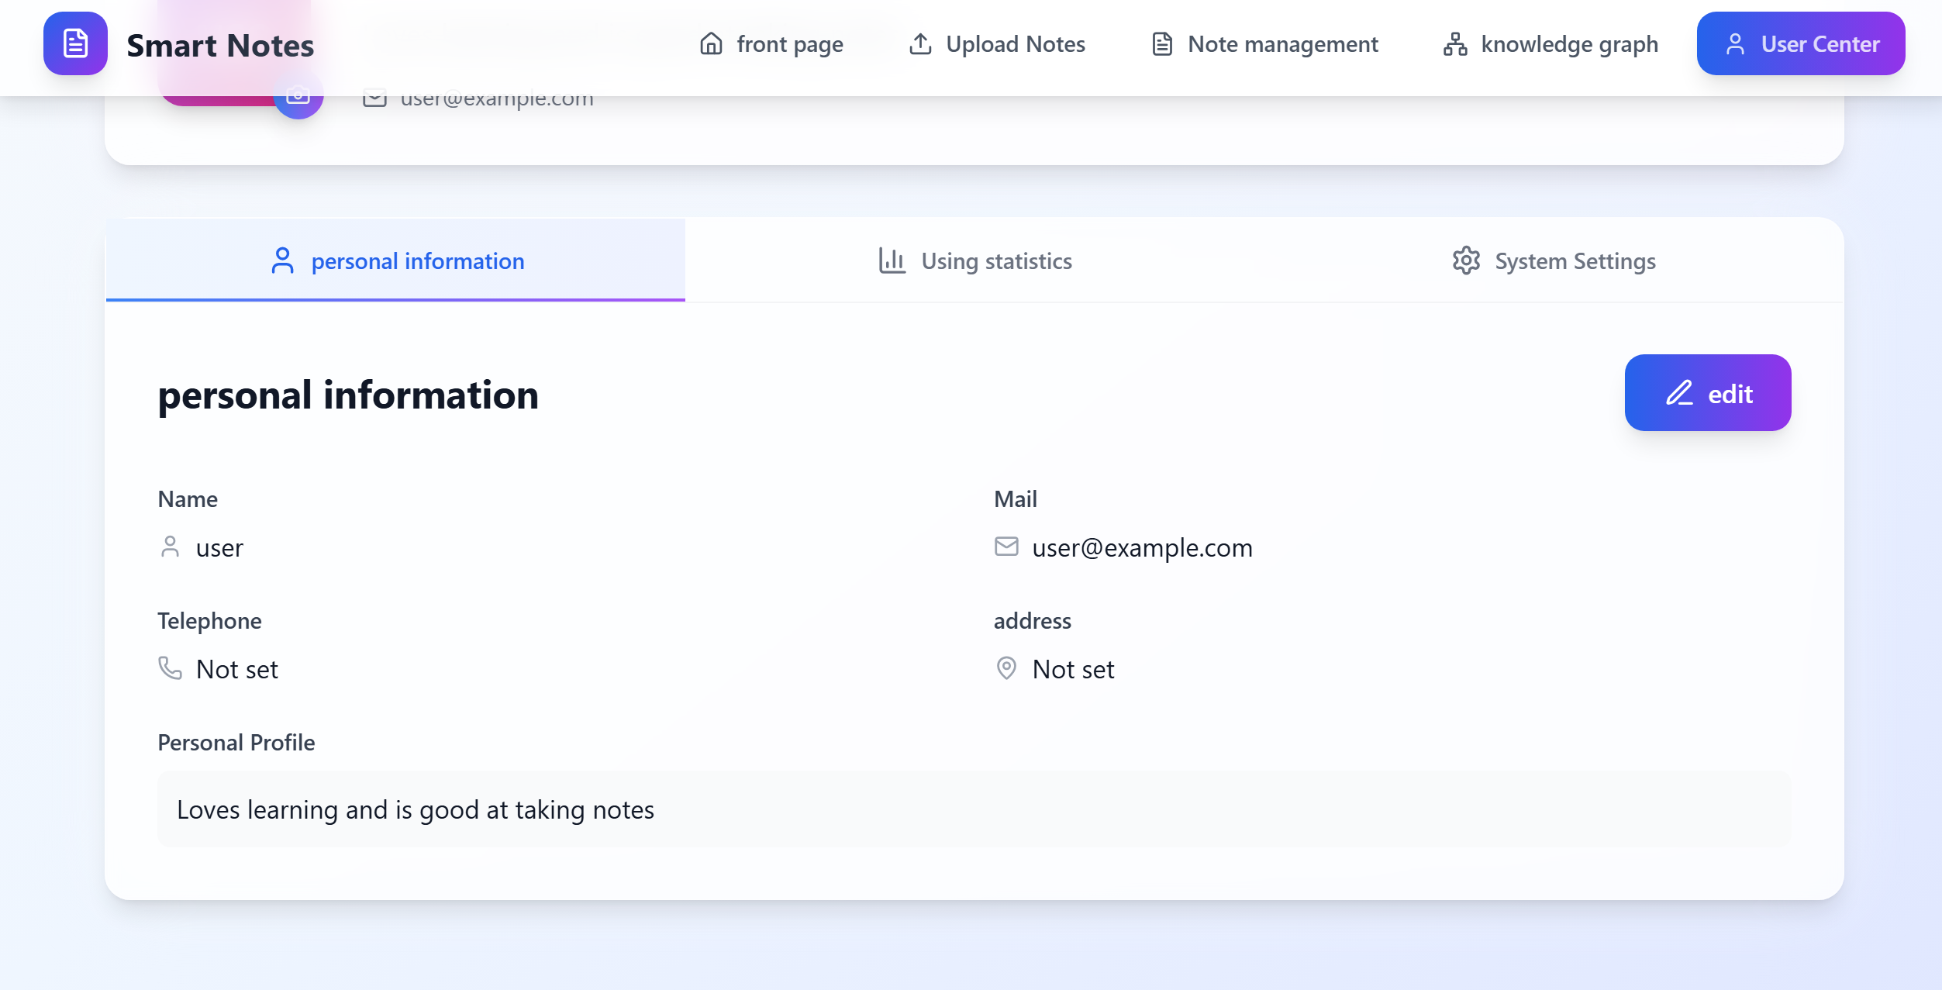Viewport: 1942px width, 990px height.
Task: Click the location pin under address
Action: 1006,667
